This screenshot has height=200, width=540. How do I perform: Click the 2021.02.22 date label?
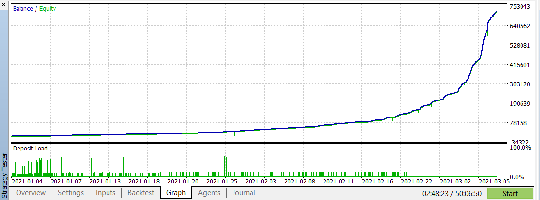[x=416, y=182]
